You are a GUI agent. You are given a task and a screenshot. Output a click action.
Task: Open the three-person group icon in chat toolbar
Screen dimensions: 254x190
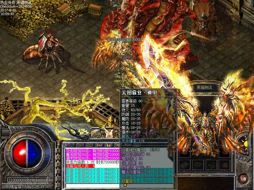coord(99,145)
